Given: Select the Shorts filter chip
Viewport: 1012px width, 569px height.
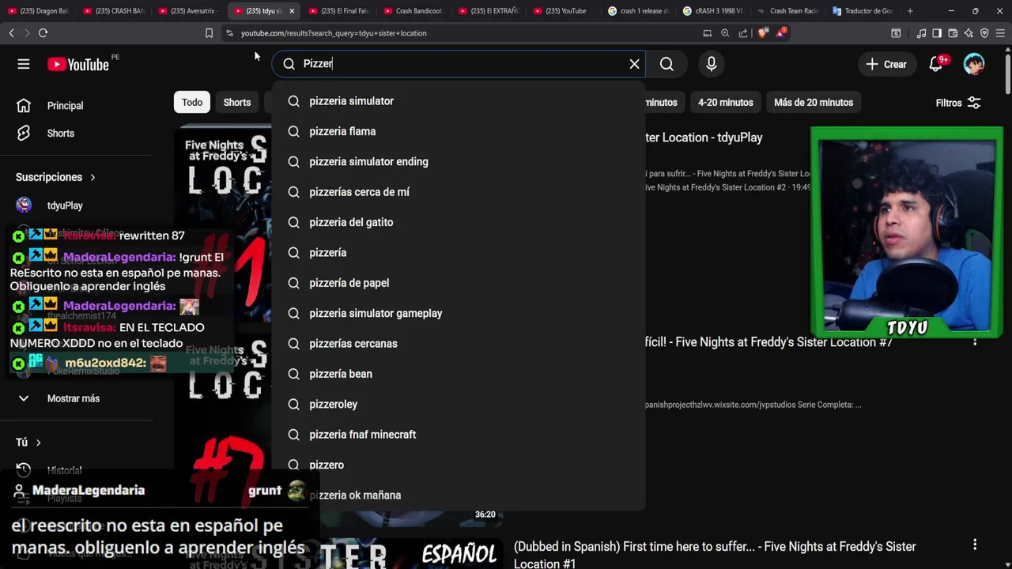Looking at the screenshot, I should (237, 102).
